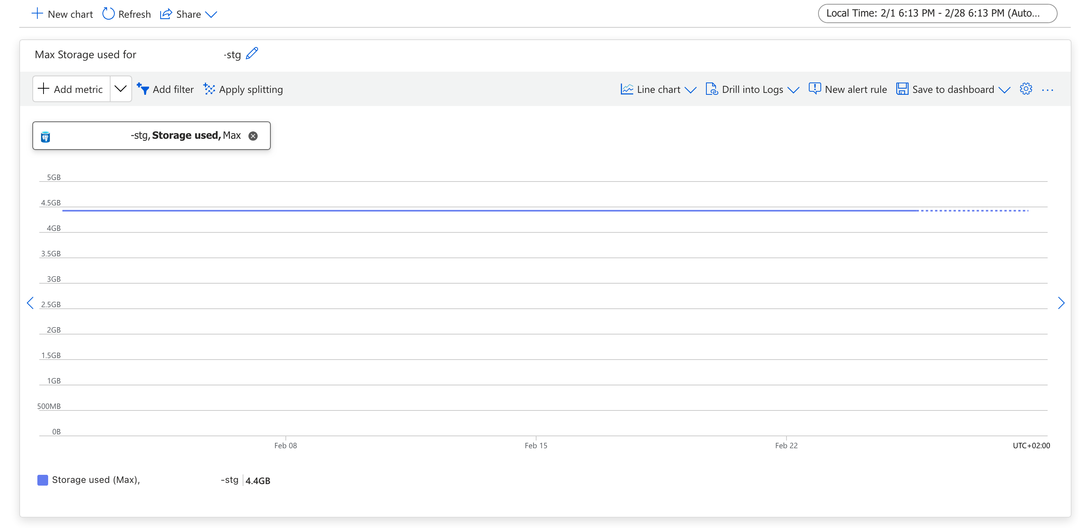1090x528 pixels.
Task: Select the Storage used Max metric chip
Action: pos(186,136)
